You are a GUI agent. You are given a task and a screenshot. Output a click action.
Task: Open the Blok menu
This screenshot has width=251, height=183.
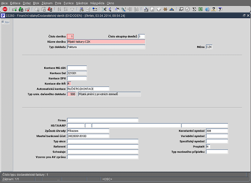[x=36, y=3]
